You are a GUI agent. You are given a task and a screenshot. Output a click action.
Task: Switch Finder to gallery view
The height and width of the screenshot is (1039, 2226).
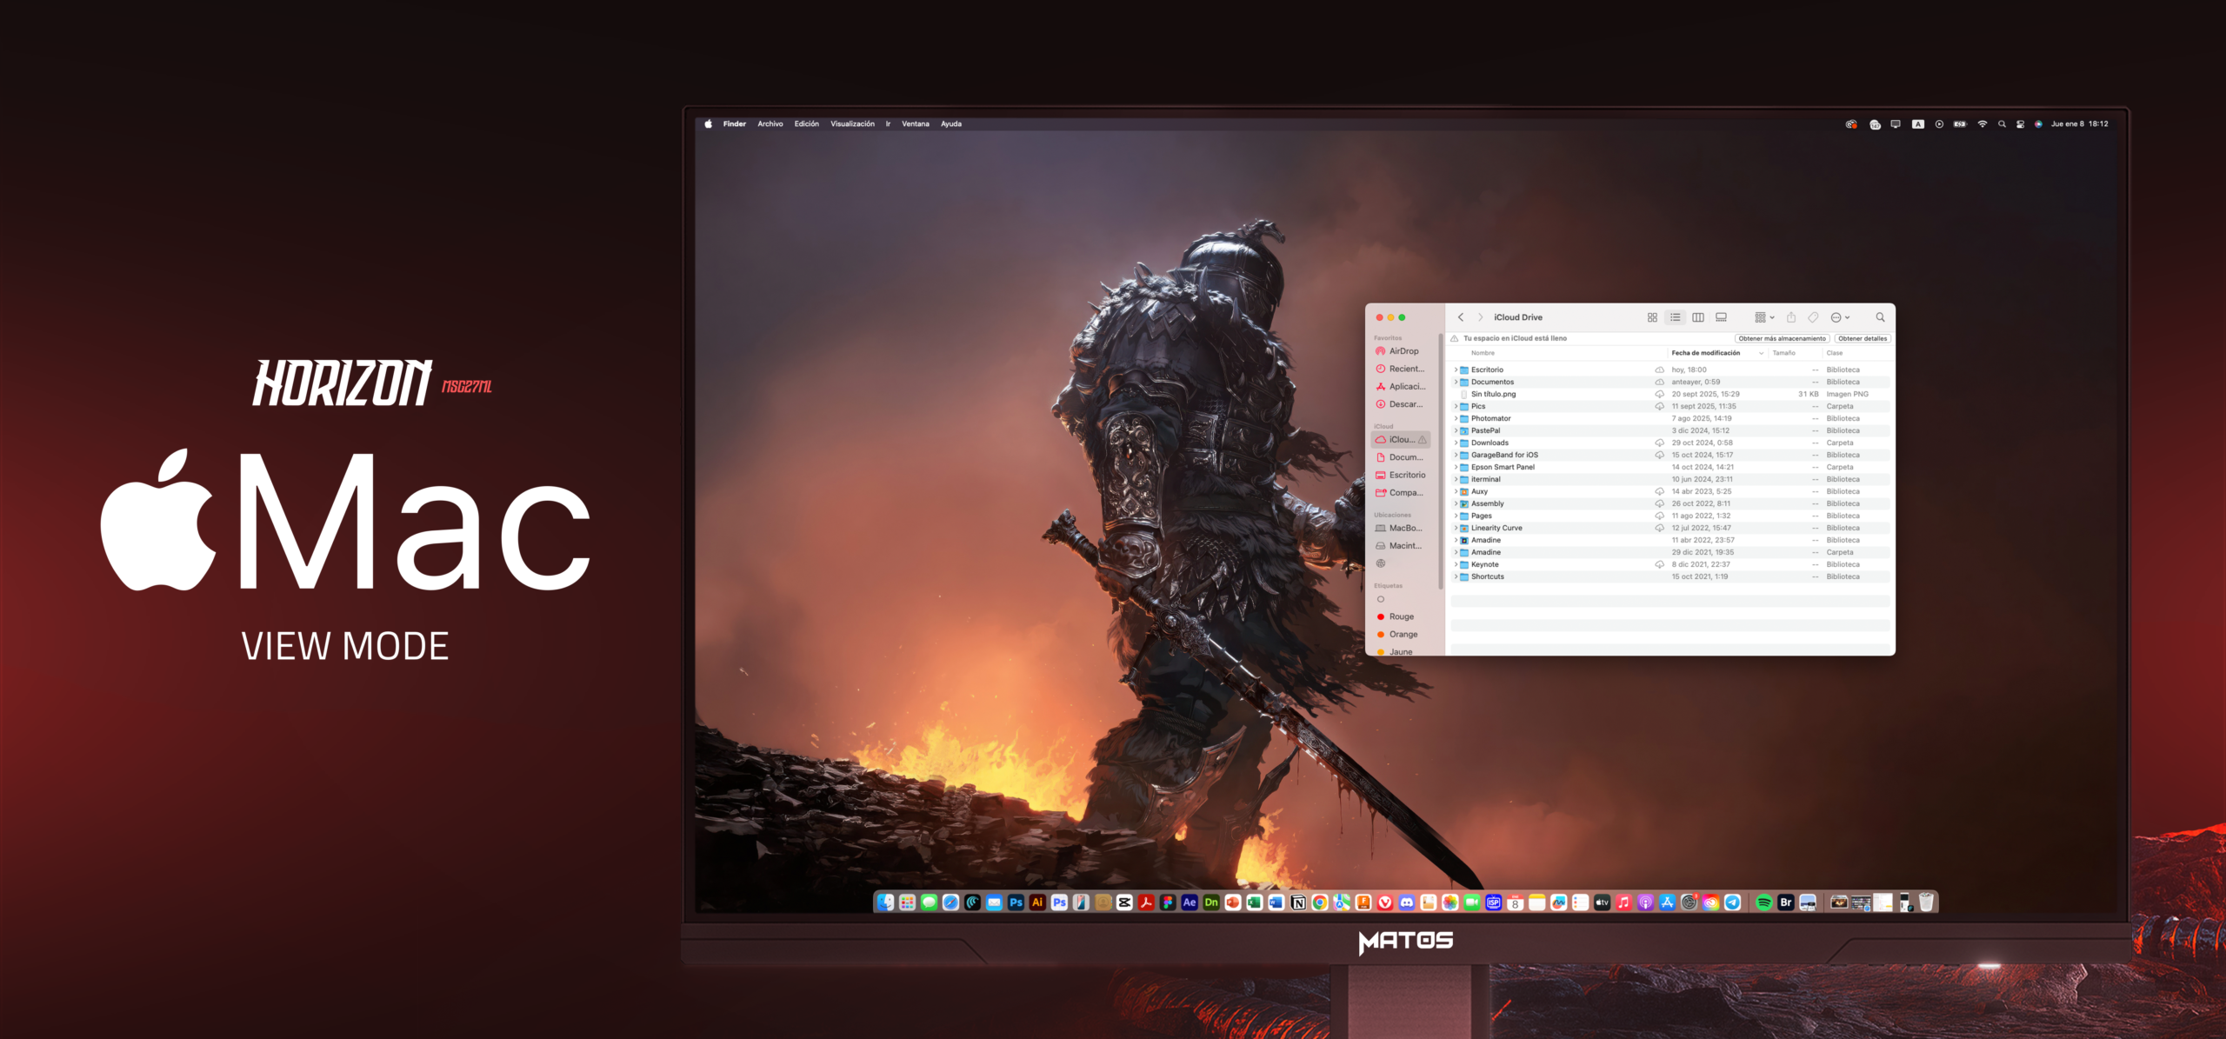click(x=1721, y=317)
